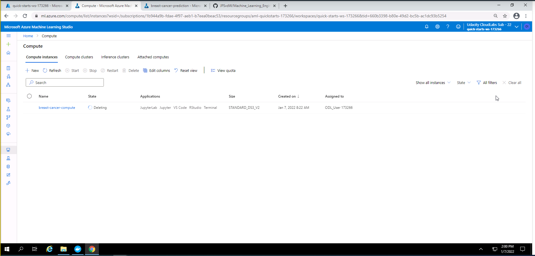Click Chrome bookmark star icon
This screenshot has height=256, width=535.
[505, 16]
